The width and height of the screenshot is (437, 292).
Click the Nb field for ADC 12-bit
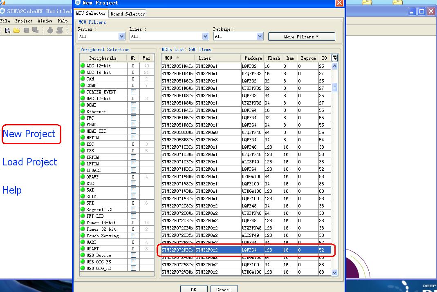point(133,66)
